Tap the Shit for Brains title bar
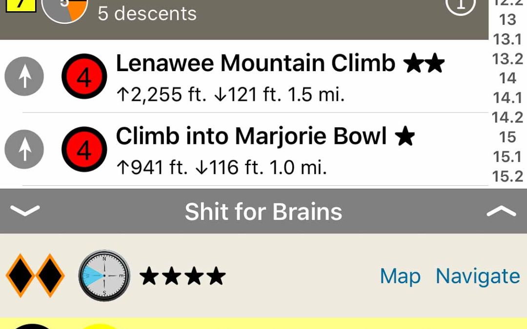527x329 pixels. point(263,212)
